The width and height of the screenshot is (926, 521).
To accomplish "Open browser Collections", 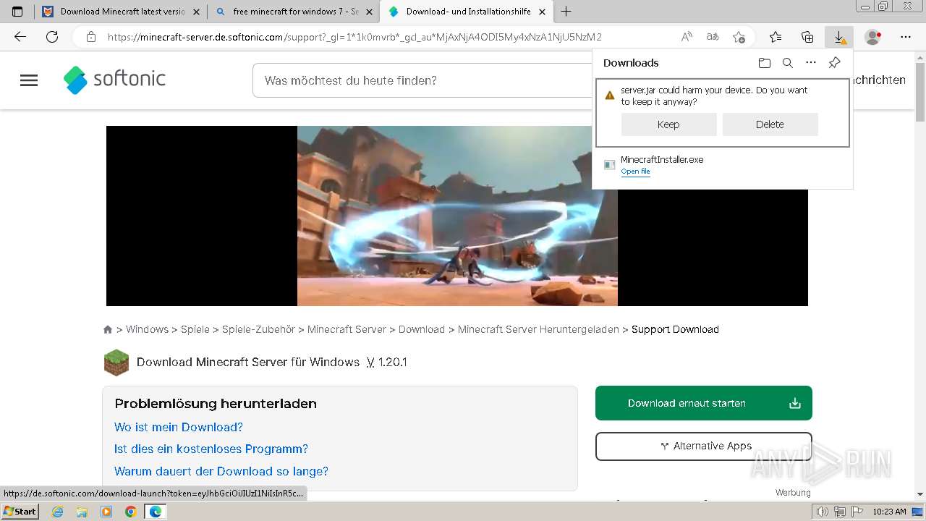I will pyautogui.click(x=807, y=37).
